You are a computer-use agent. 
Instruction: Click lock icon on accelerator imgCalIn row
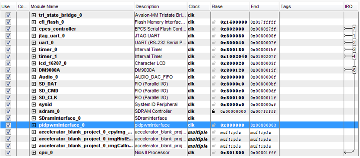[214, 146]
